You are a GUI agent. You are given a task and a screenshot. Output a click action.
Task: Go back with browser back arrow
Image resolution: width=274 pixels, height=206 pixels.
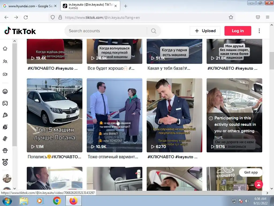click(6, 17)
